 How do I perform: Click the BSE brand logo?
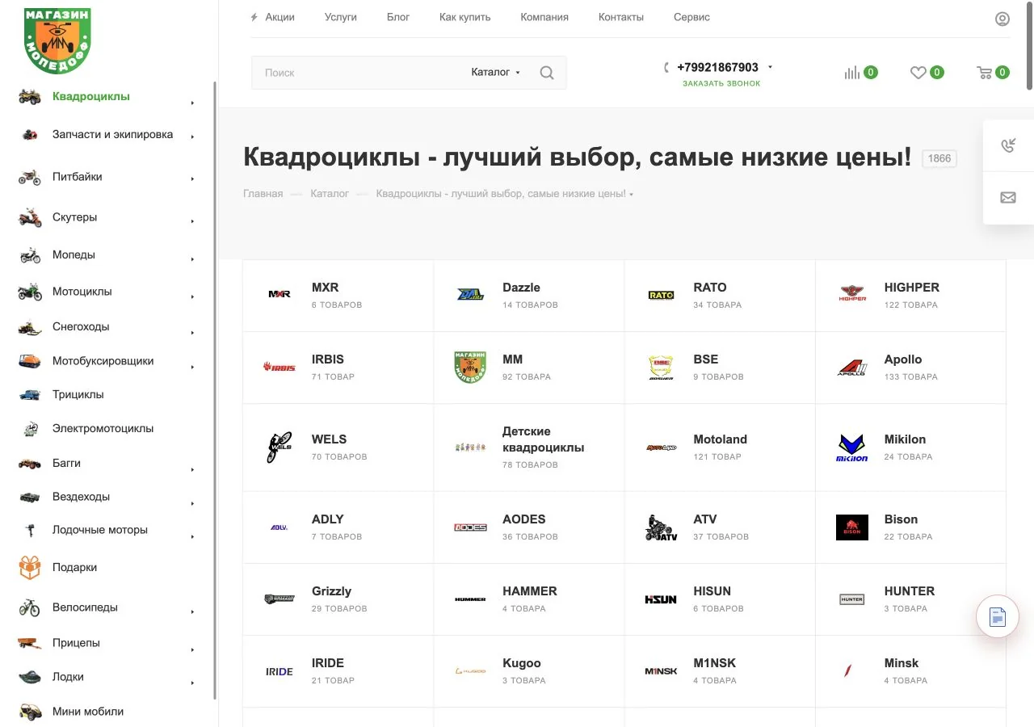point(661,368)
